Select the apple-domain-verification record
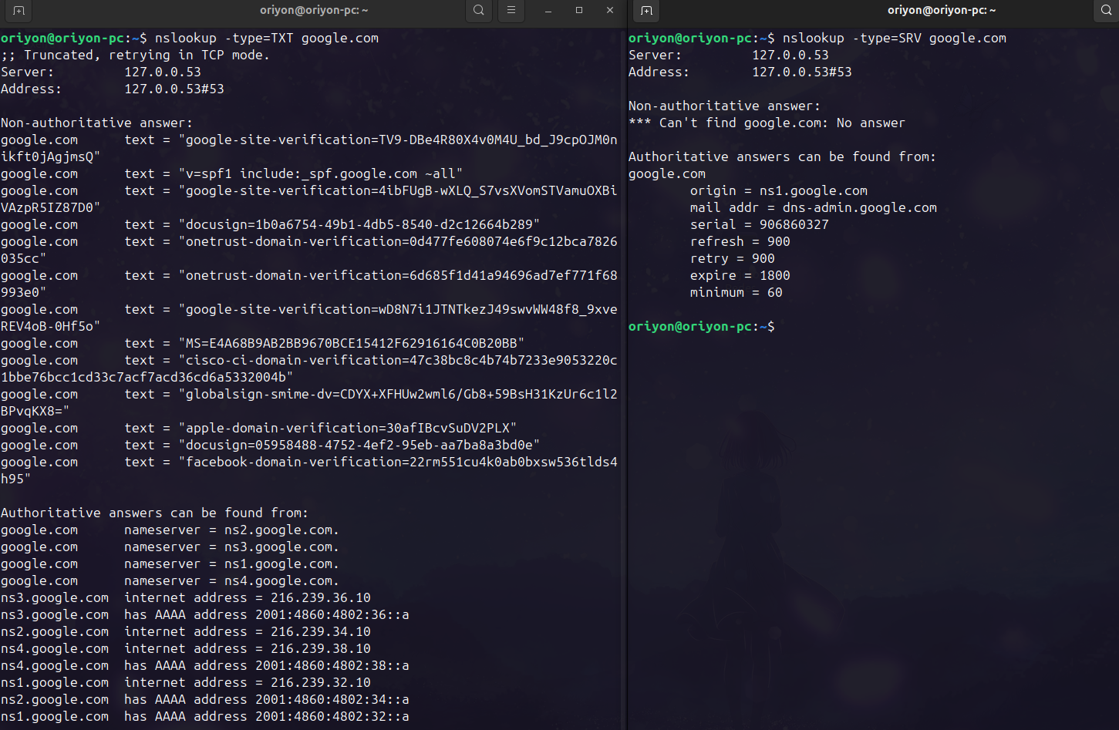 [x=259, y=428]
